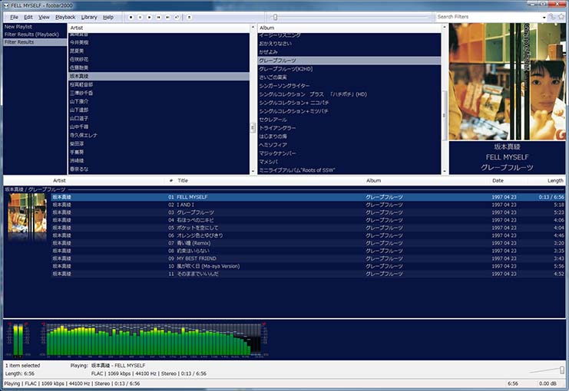Move the seekbar handle in the toolbar
The height and width of the screenshot is (391, 569).
coord(276,17)
